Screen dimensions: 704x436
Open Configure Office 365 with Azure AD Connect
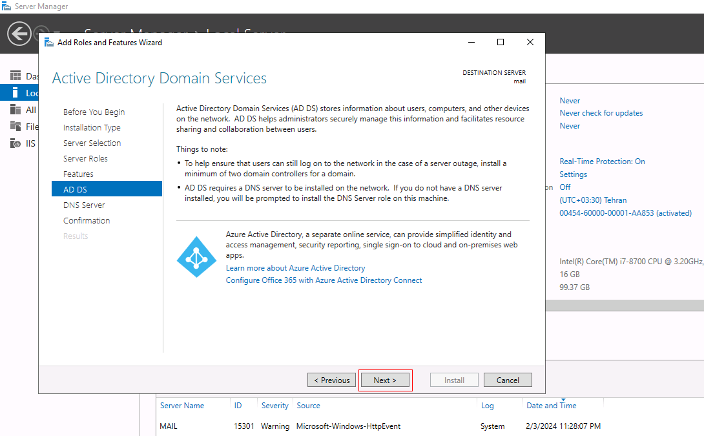pos(324,280)
